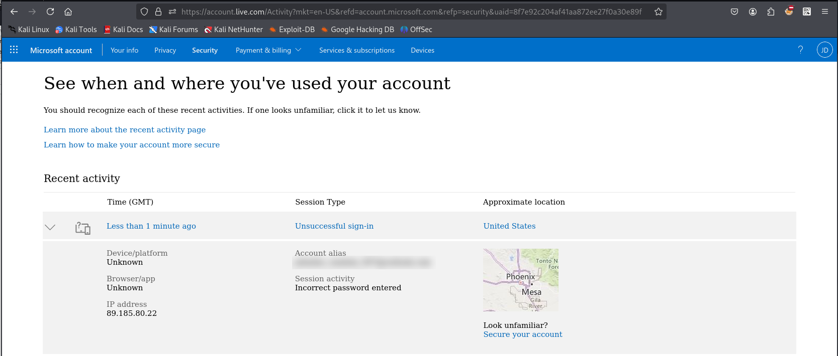Open the JD account avatar menu
838x356 pixels.
point(825,50)
